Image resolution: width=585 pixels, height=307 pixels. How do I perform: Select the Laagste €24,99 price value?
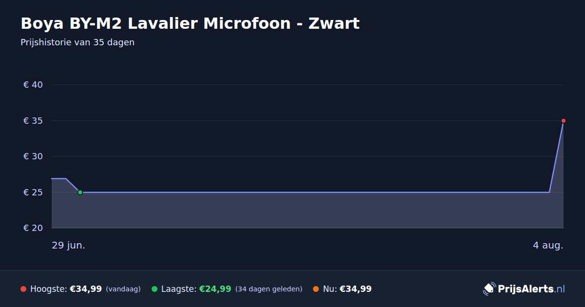[x=215, y=289]
